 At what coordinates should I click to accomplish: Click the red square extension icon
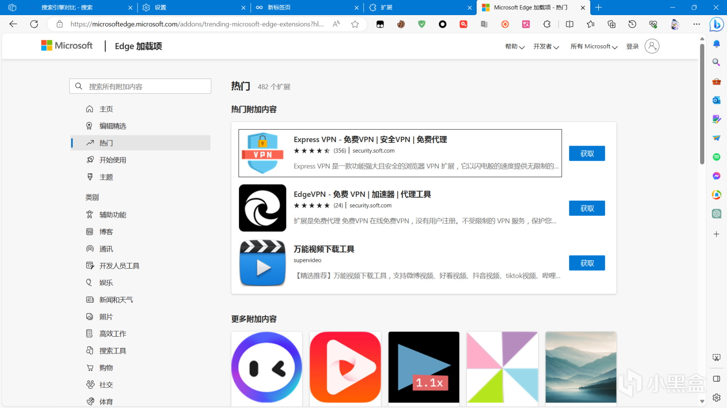[x=463, y=24]
